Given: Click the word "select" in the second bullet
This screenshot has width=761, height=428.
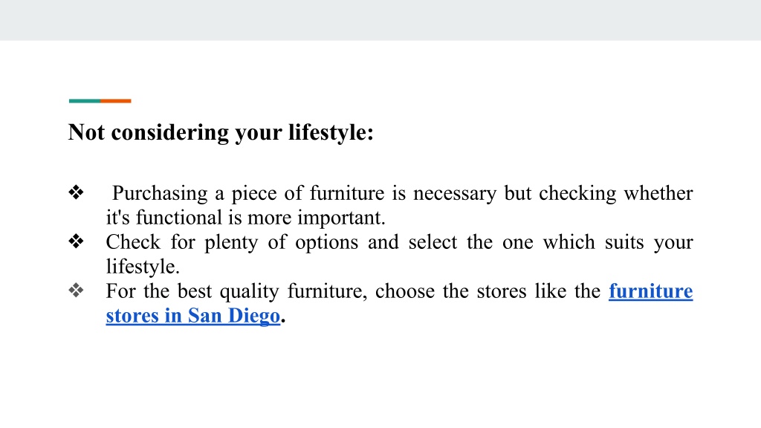Looking at the screenshot, I should [x=433, y=242].
